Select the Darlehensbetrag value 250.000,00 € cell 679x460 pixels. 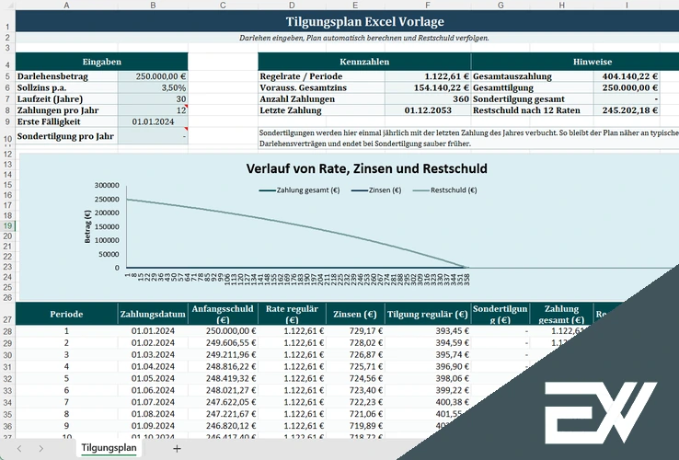pyautogui.click(x=153, y=76)
